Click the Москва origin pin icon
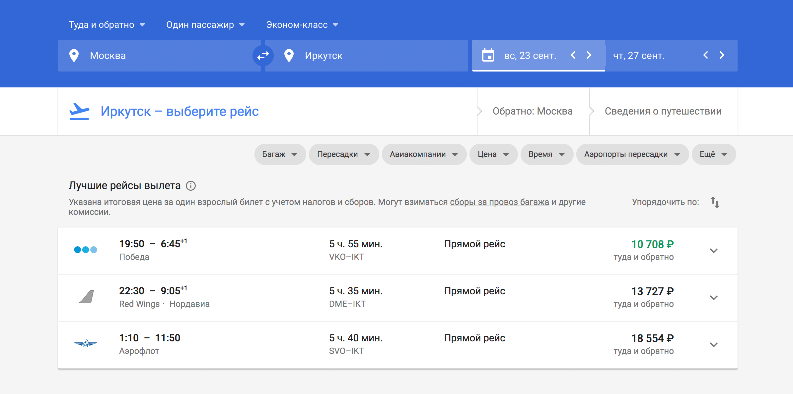The image size is (793, 394). [74, 56]
